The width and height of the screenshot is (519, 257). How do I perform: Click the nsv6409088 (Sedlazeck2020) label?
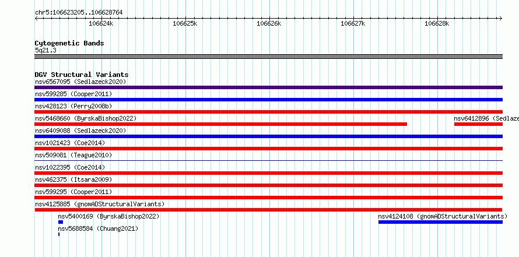[x=80, y=131]
